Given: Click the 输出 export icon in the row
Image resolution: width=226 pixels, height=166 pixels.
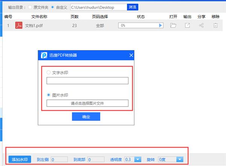Looking at the screenshot, I should 187,25.
